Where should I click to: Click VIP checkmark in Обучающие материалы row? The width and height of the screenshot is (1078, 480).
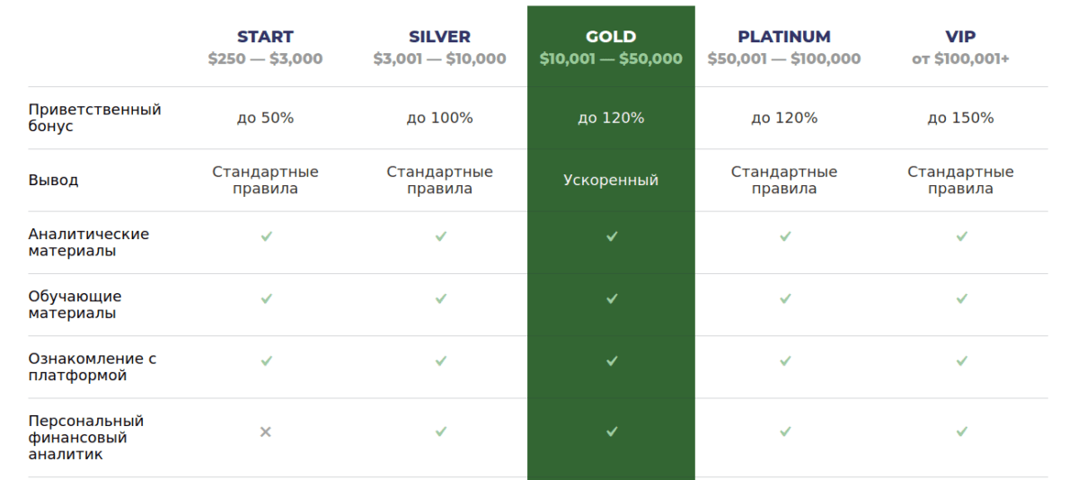[961, 298]
